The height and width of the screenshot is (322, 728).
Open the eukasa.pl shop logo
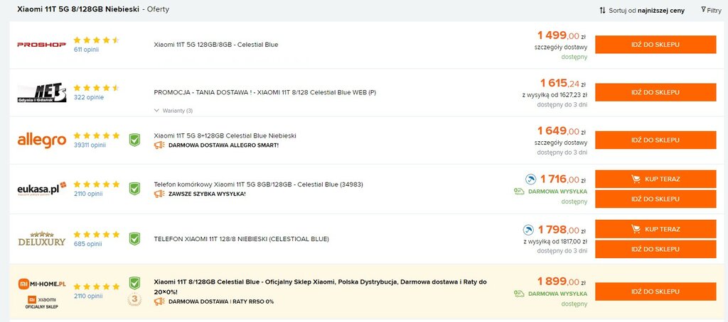click(42, 189)
